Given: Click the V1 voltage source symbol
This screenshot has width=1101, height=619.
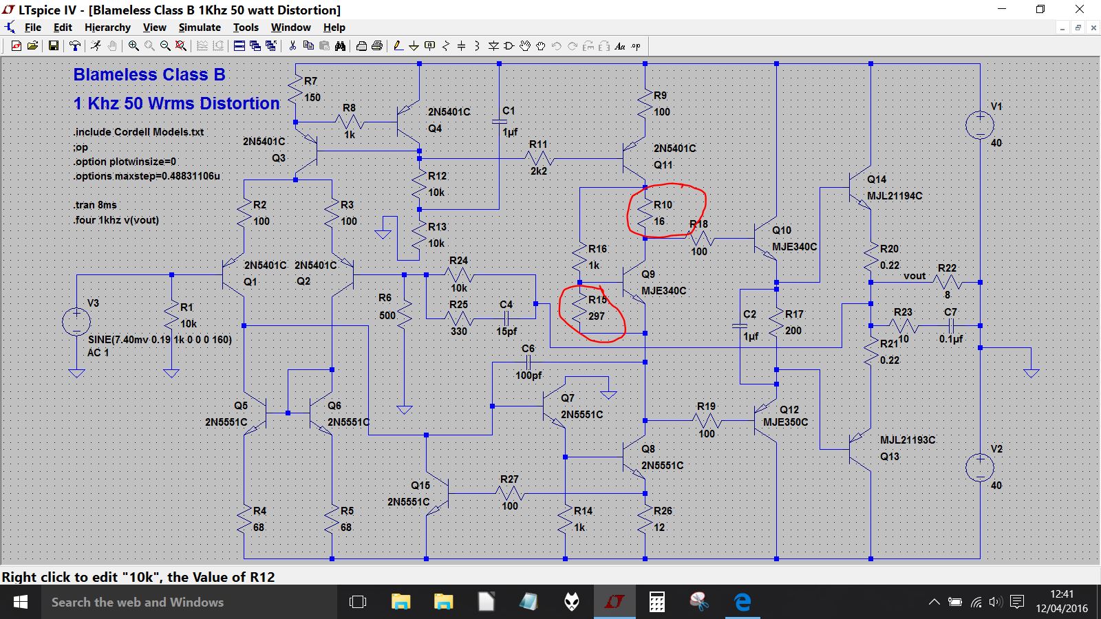Looking at the screenshot, I should [x=980, y=125].
